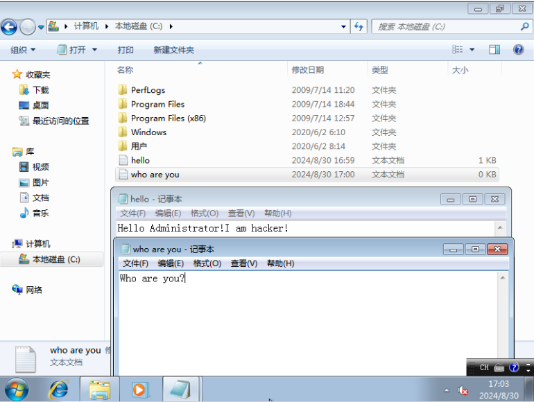Sort files by the 修改日期 column header
The image size is (534, 402).
click(x=307, y=70)
